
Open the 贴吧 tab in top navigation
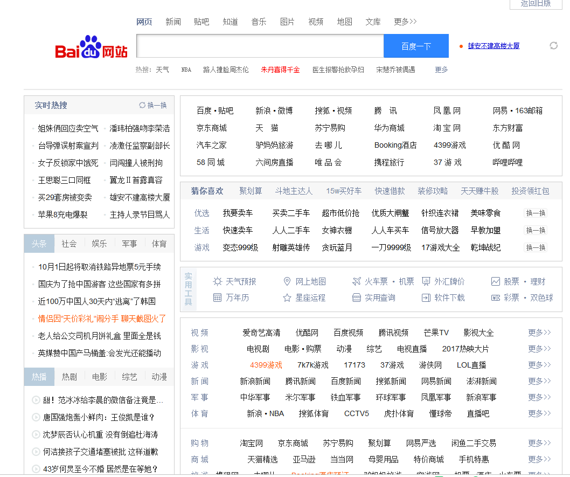tap(201, 22)
